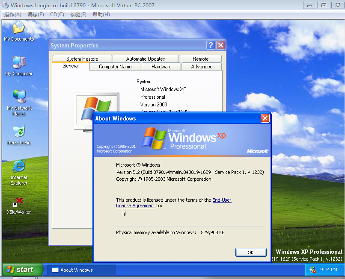Select the Recycle Bin icon
345x279 pixels.
coord(19,135)
